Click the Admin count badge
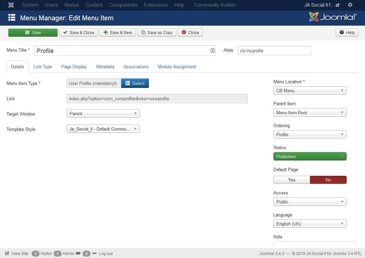The image size is (365, 258). click(58, 254)
